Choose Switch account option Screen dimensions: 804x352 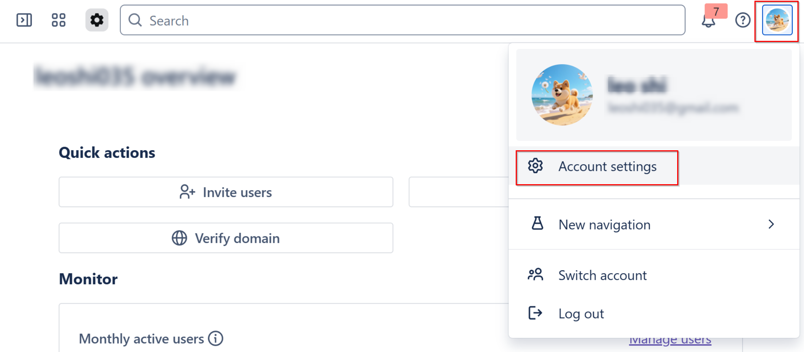click(602, 275)
